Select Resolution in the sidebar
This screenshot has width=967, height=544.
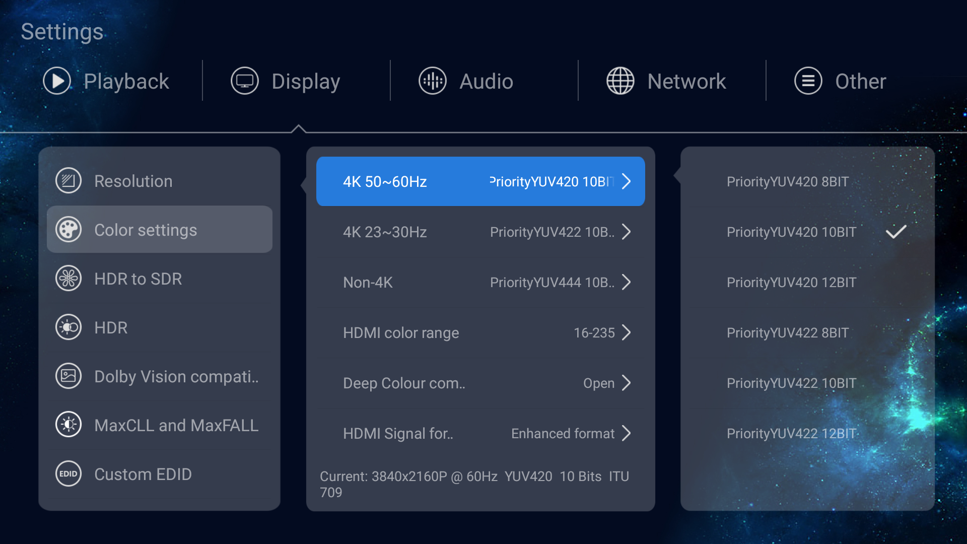pos(160,181)
